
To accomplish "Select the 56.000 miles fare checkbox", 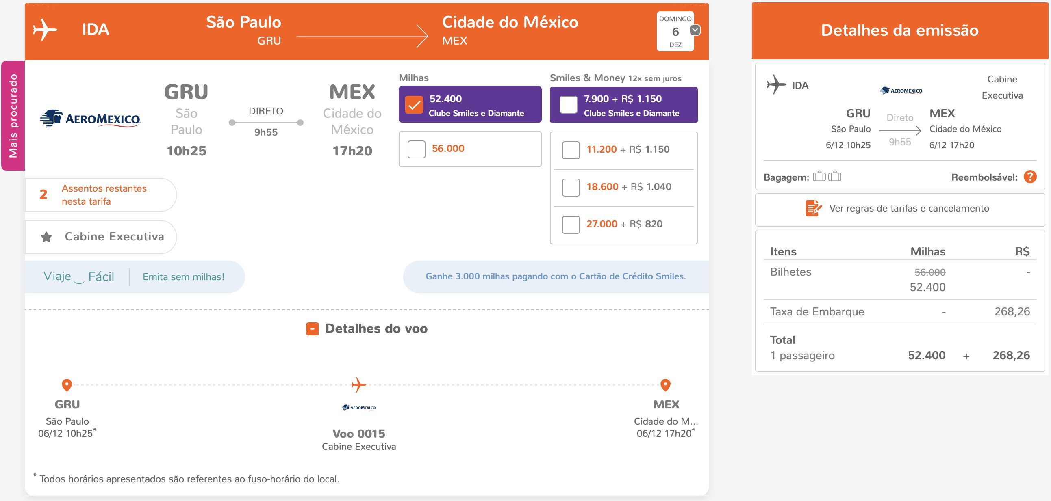I will pos(417,149).
